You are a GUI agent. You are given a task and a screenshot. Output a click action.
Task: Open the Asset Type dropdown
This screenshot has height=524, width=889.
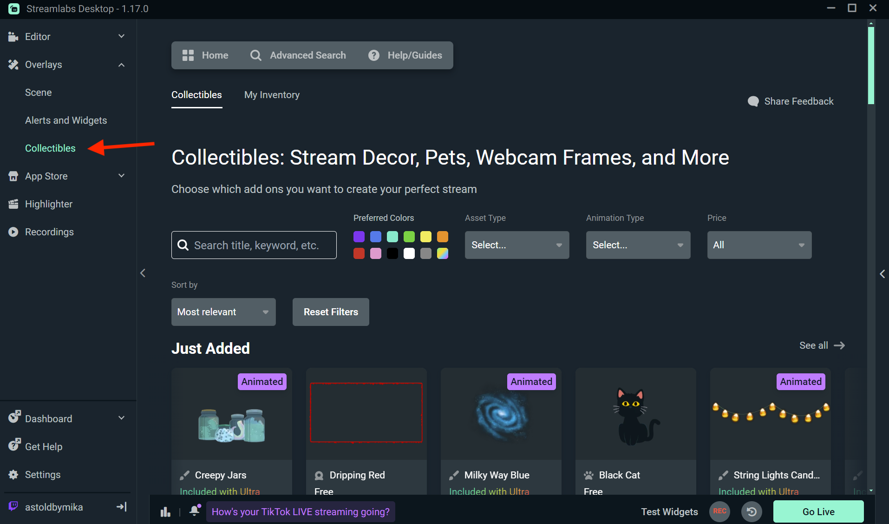click(x=516, y=245)
